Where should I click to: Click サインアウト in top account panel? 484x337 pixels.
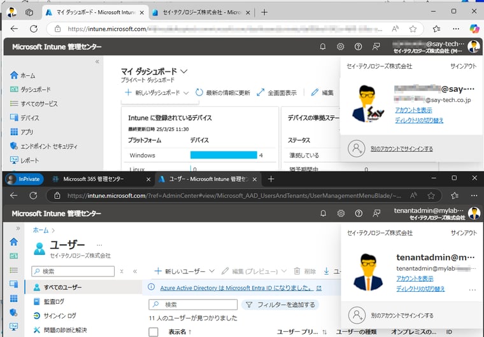[464, 66]
